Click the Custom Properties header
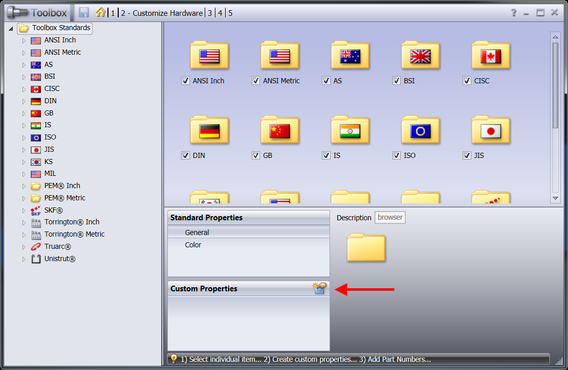This screenshot has height=370, width=568. 249,288
